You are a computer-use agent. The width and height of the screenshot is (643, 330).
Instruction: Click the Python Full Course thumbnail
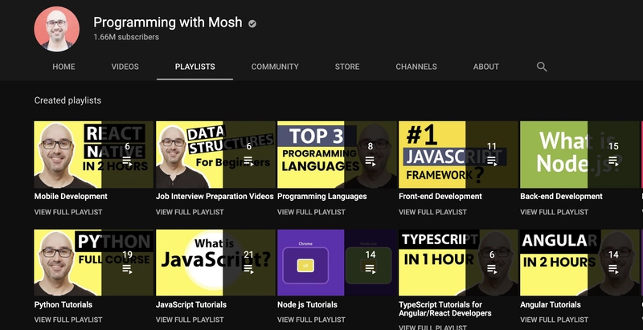coord(93,263)
